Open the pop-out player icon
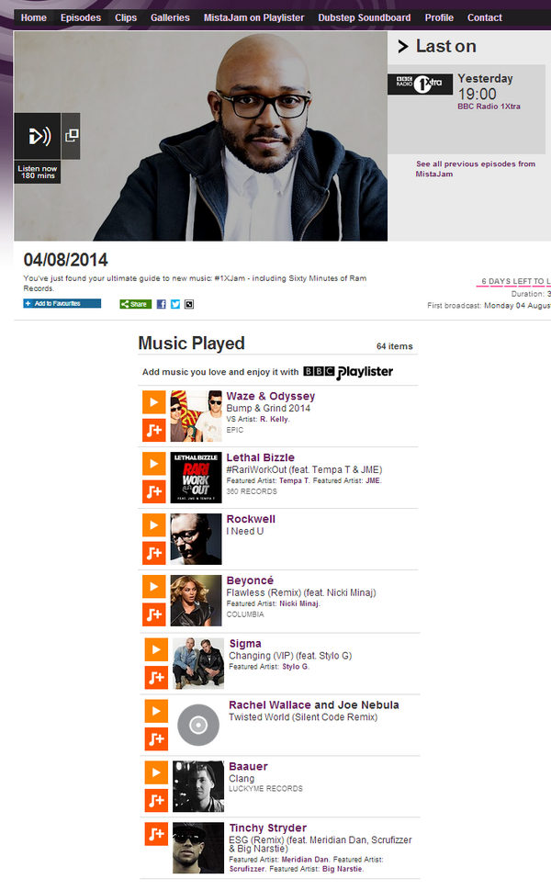 72,136
